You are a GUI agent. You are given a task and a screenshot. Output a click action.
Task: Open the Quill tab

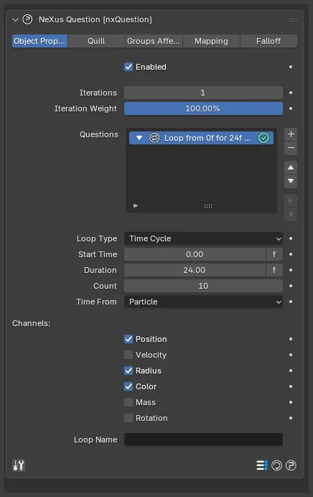coord(96,41)
